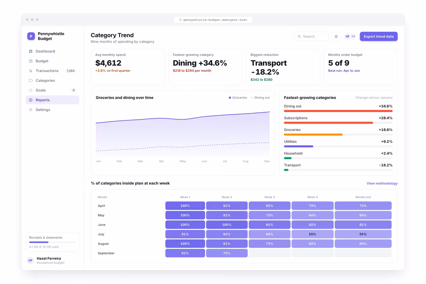Open the View methodology link
Image resolution: width=426 pixels, height=284 pixels.
click(382, 184)
